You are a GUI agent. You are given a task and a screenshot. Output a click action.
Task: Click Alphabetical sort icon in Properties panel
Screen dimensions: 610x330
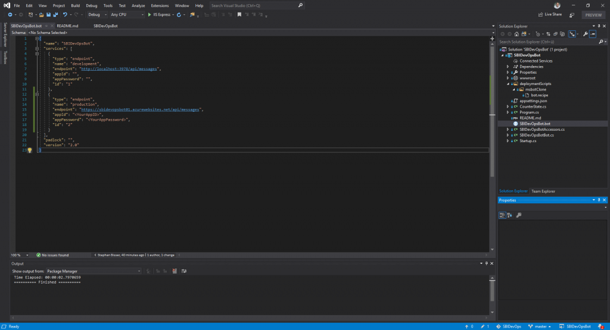coord(510,215)
